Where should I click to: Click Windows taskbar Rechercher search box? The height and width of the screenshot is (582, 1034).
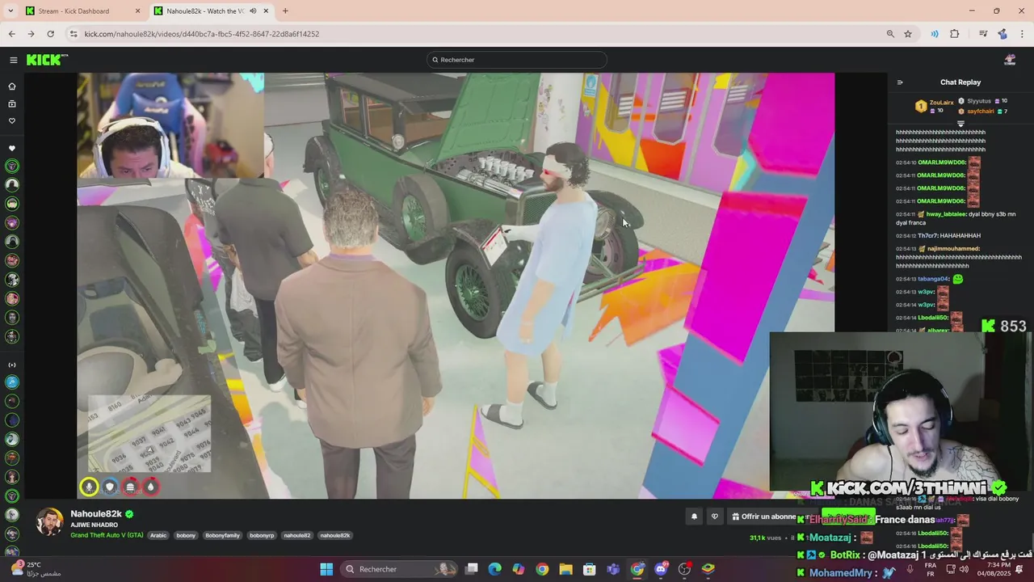pyautogui.click(x=398, y=569)
